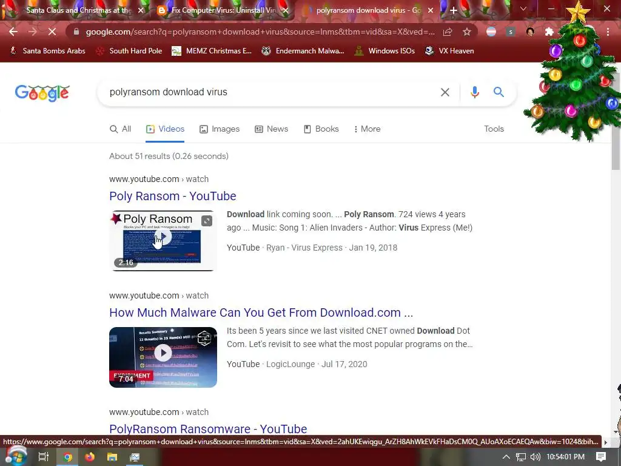The height and width of the screenshot is (466, 621).
Task: Click the striped extension icon in toolbar
Action: coord(491,32)
